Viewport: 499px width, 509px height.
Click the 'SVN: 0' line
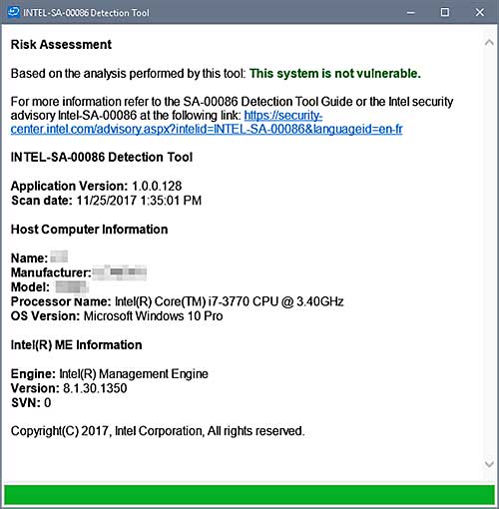(x=31, y=403)
